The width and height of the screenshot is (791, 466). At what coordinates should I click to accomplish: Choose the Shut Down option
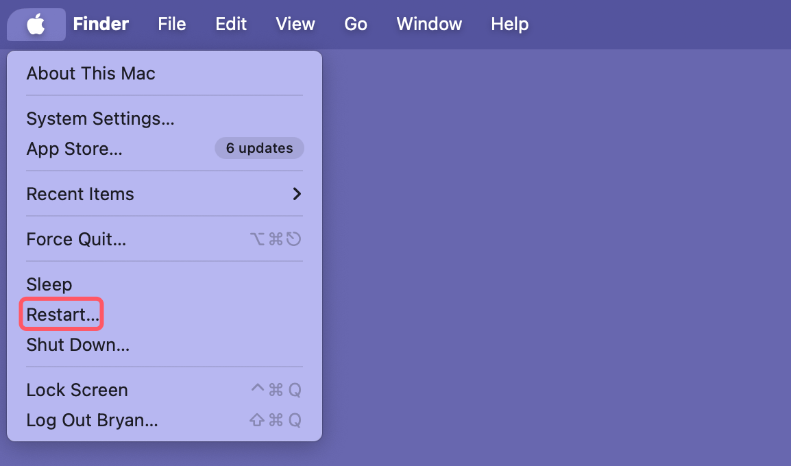pos(77,345)
